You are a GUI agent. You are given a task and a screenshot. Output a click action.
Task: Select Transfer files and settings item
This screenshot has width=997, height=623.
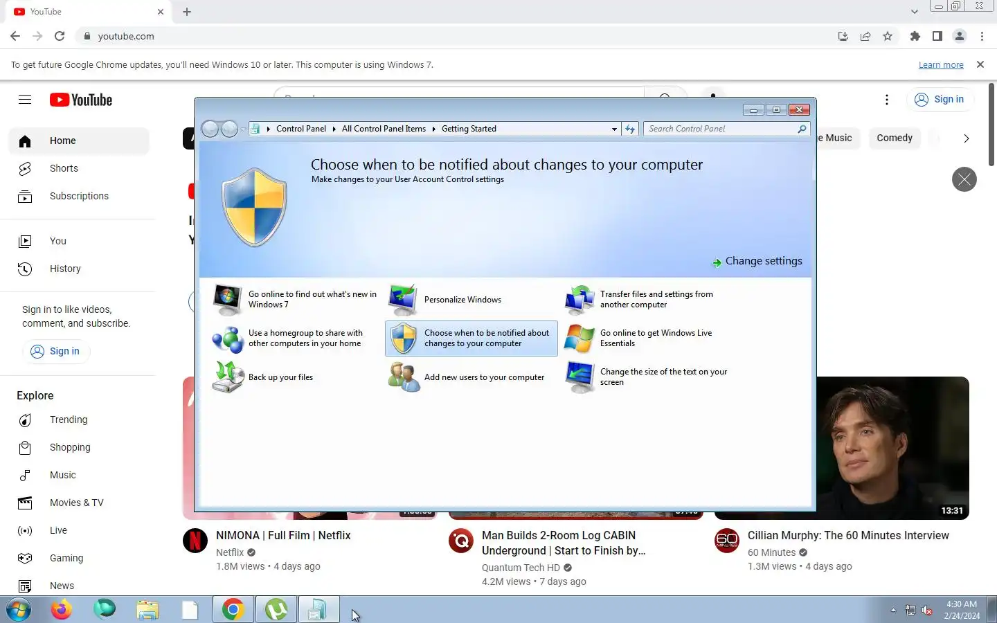tap(647, 299)
